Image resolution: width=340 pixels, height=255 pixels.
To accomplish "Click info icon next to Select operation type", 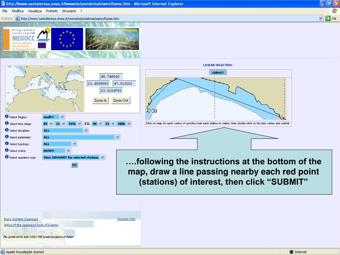I will (x=7, y=157).
